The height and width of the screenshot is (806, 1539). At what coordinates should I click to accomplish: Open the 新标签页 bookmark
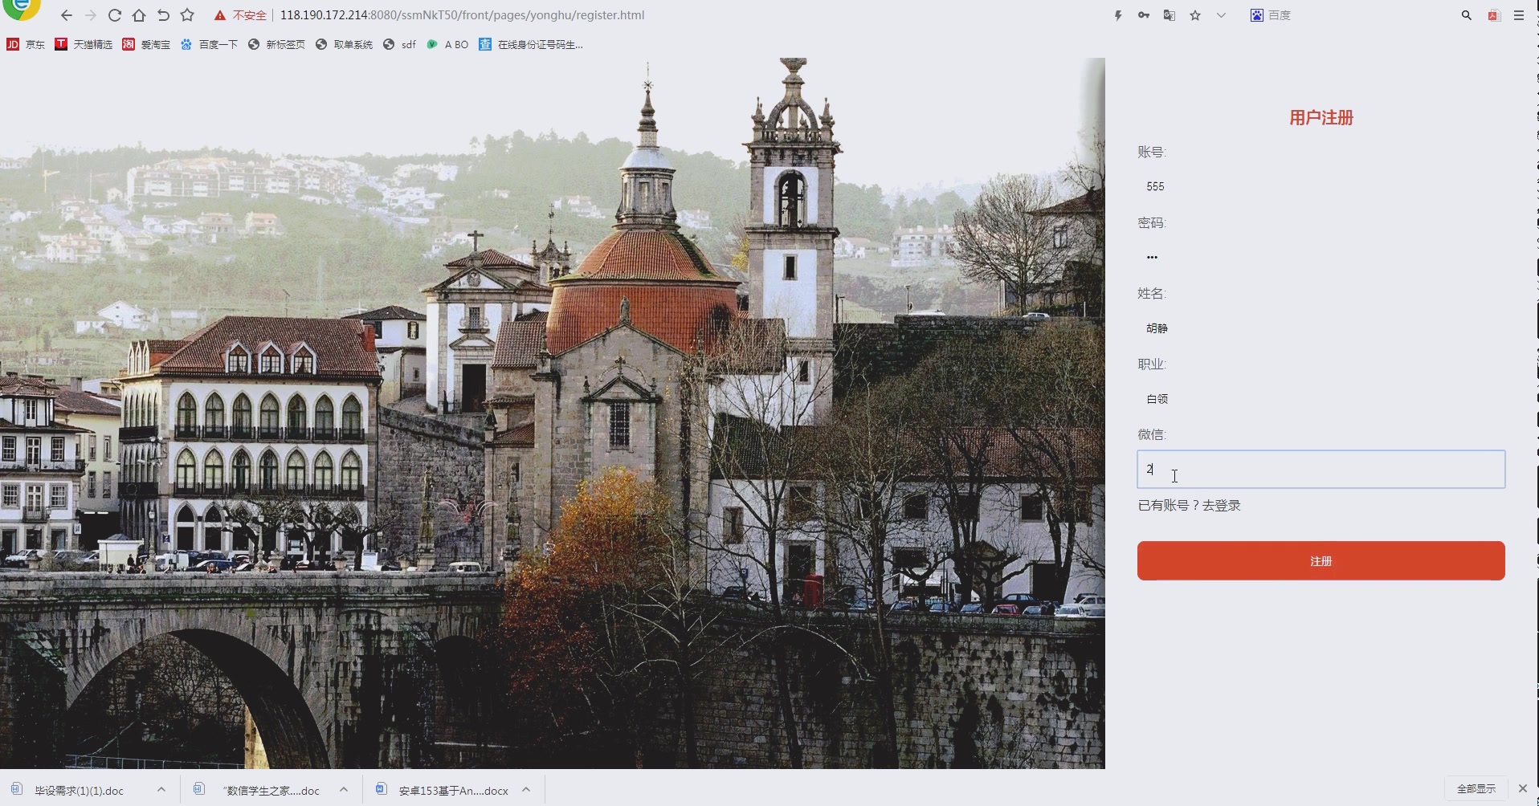tap(276, 44)
